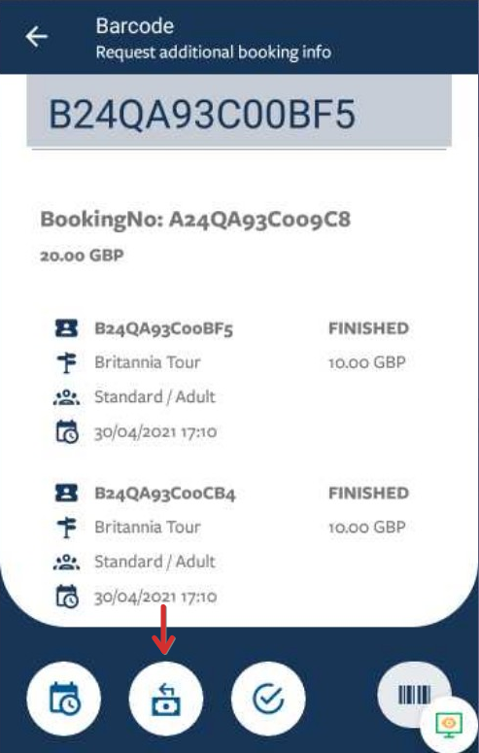Click ticket icon beside B24QA93C00BF5
Image resolution: width=479 pixels, height=753 pixels.
[x=66, y=328]
